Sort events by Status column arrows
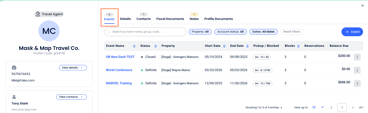Image resolution: width=368 pixels, height=113 pixels. (x=156, y=46)
